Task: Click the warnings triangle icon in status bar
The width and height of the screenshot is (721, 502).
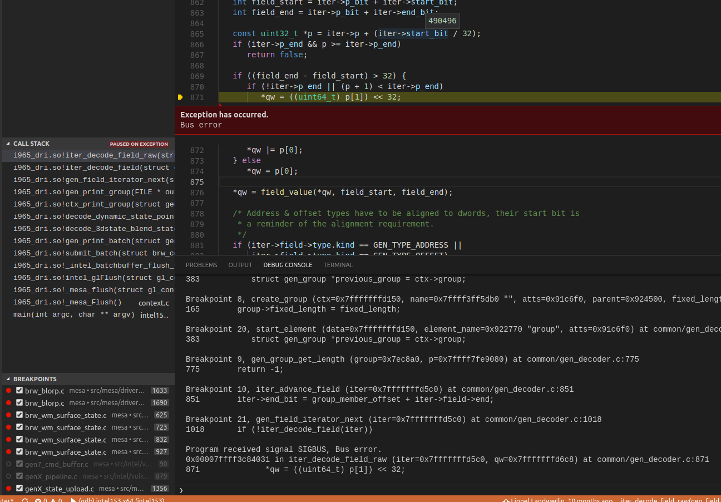Action: click(x=53, y=500)
